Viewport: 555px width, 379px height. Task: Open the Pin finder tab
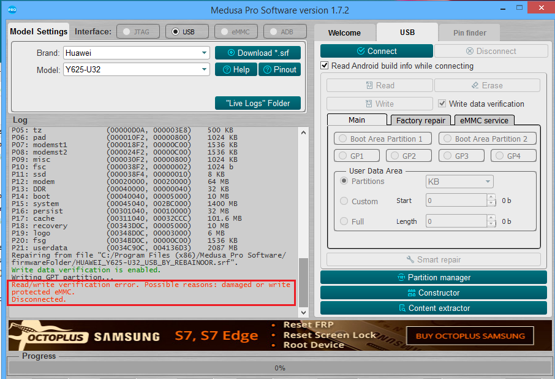470,33
